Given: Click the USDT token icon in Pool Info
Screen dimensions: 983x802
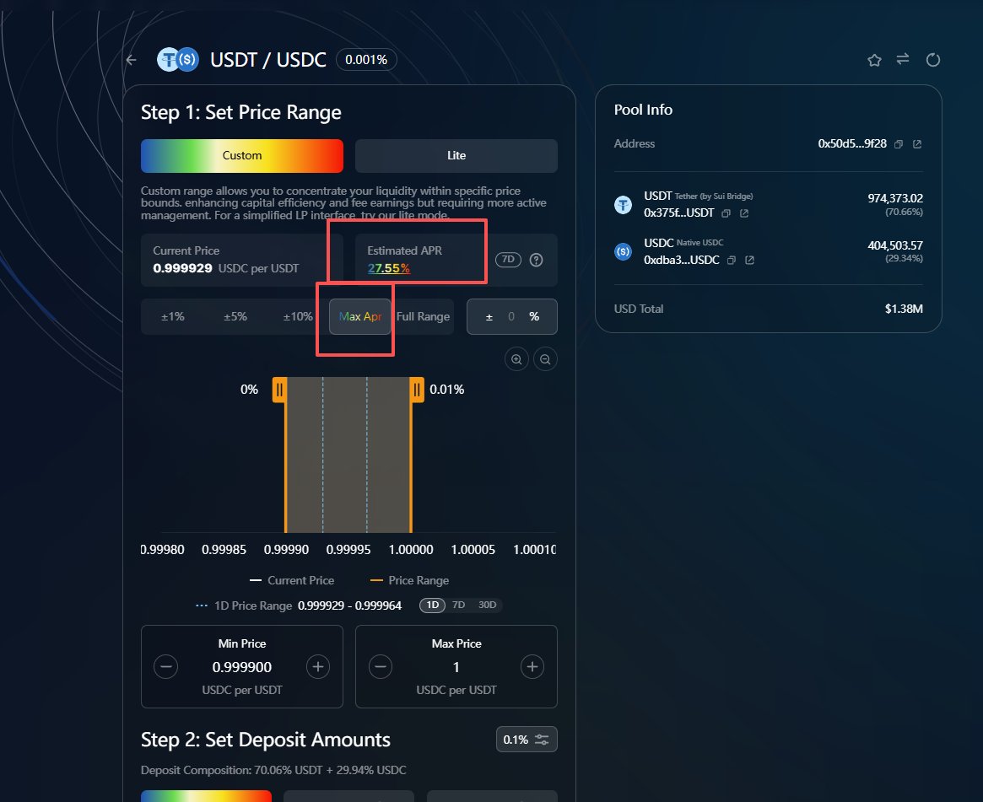Looking at the screenshot, I should pyautogui.click(x=623, y=204).
